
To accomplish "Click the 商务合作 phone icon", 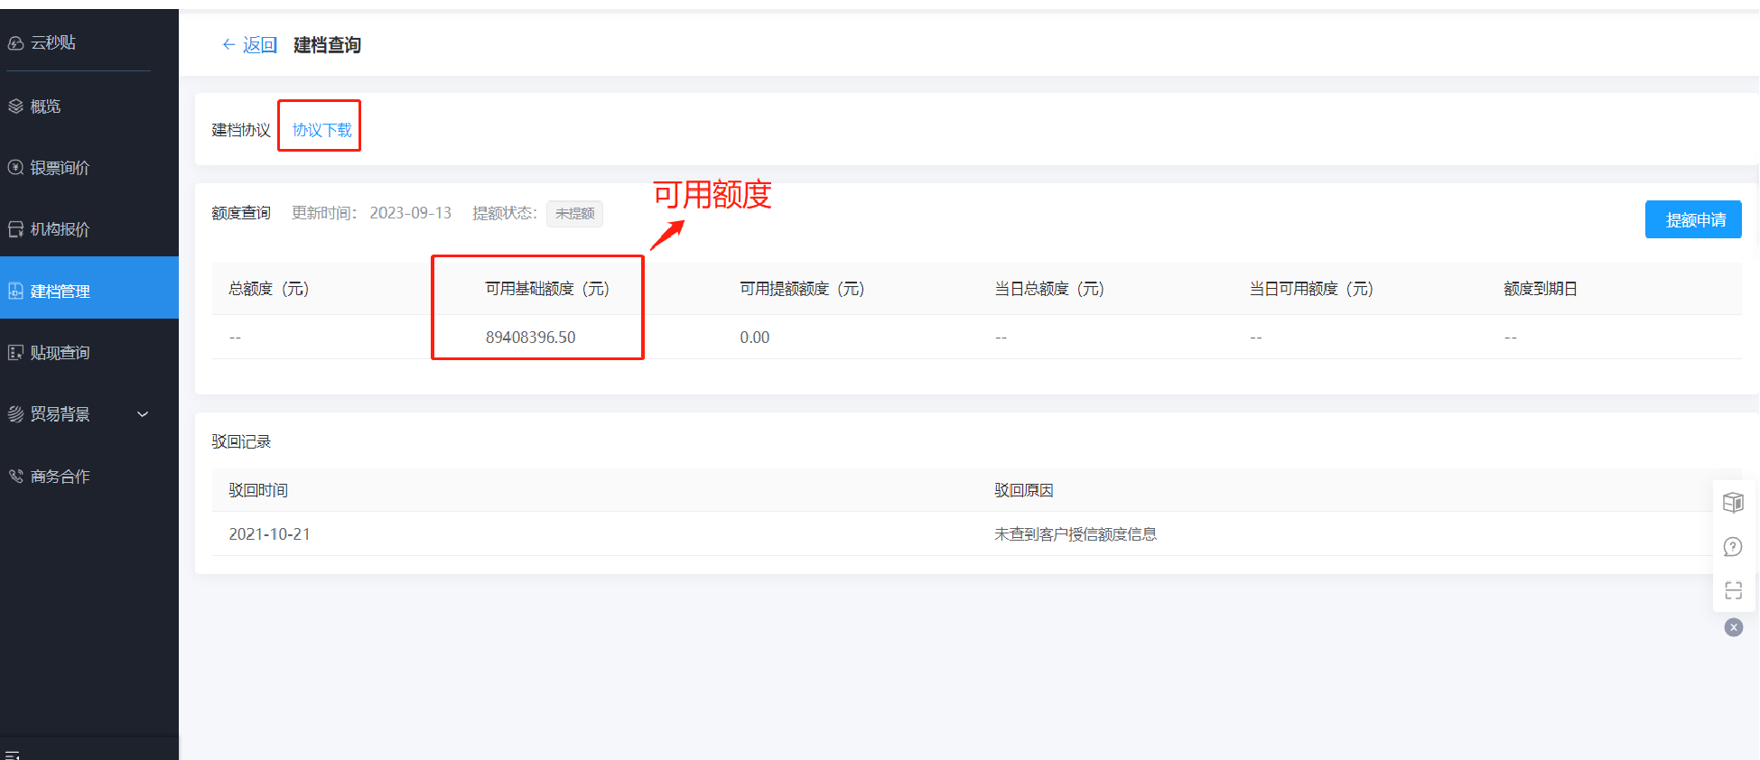I will click(x=15, y=476).
